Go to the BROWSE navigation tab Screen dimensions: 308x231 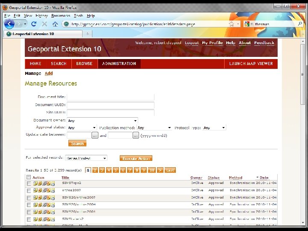84,64
